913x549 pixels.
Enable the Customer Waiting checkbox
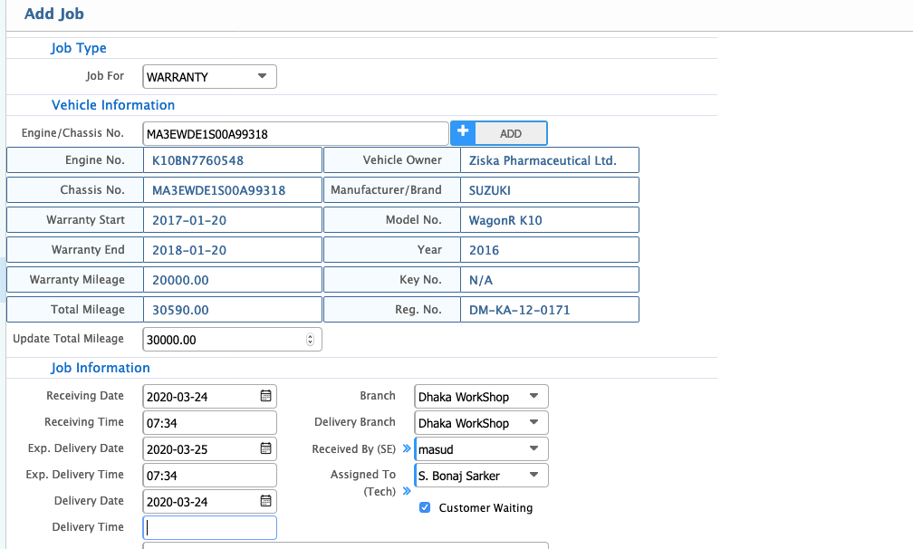coord(425,507)
